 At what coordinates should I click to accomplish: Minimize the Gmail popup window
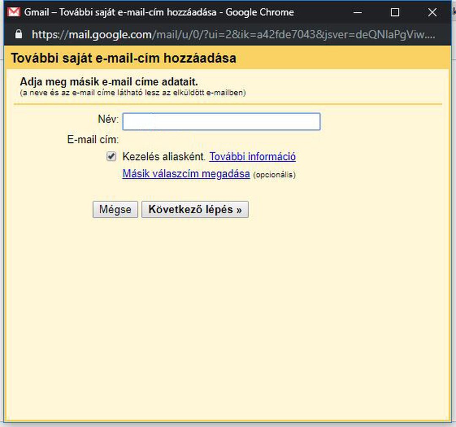click(358, 12)
